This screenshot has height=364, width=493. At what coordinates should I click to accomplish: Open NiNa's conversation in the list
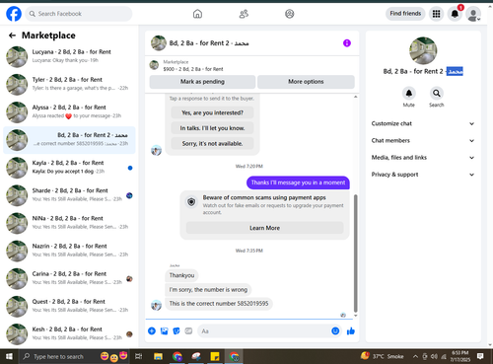coord(69,223)
